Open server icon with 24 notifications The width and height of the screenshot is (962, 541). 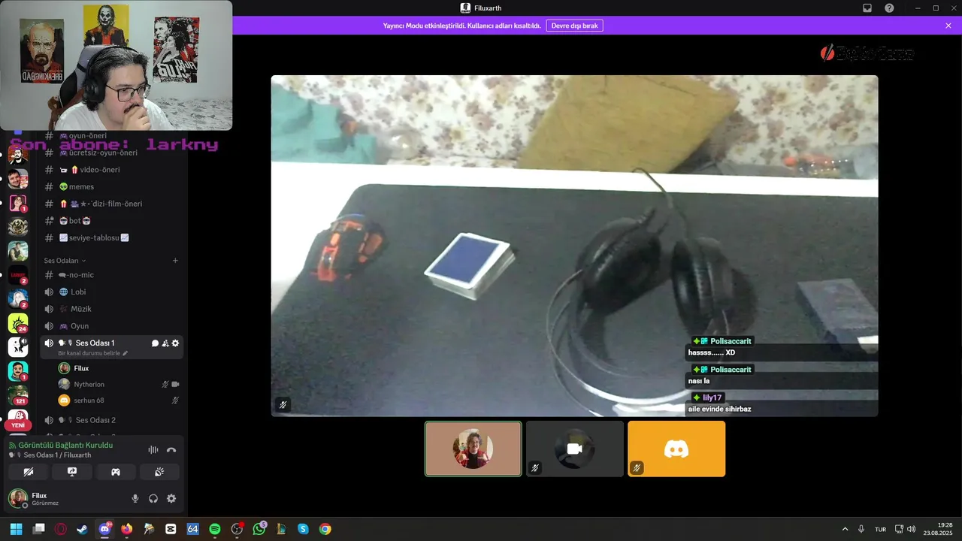[x=18, y=323]
